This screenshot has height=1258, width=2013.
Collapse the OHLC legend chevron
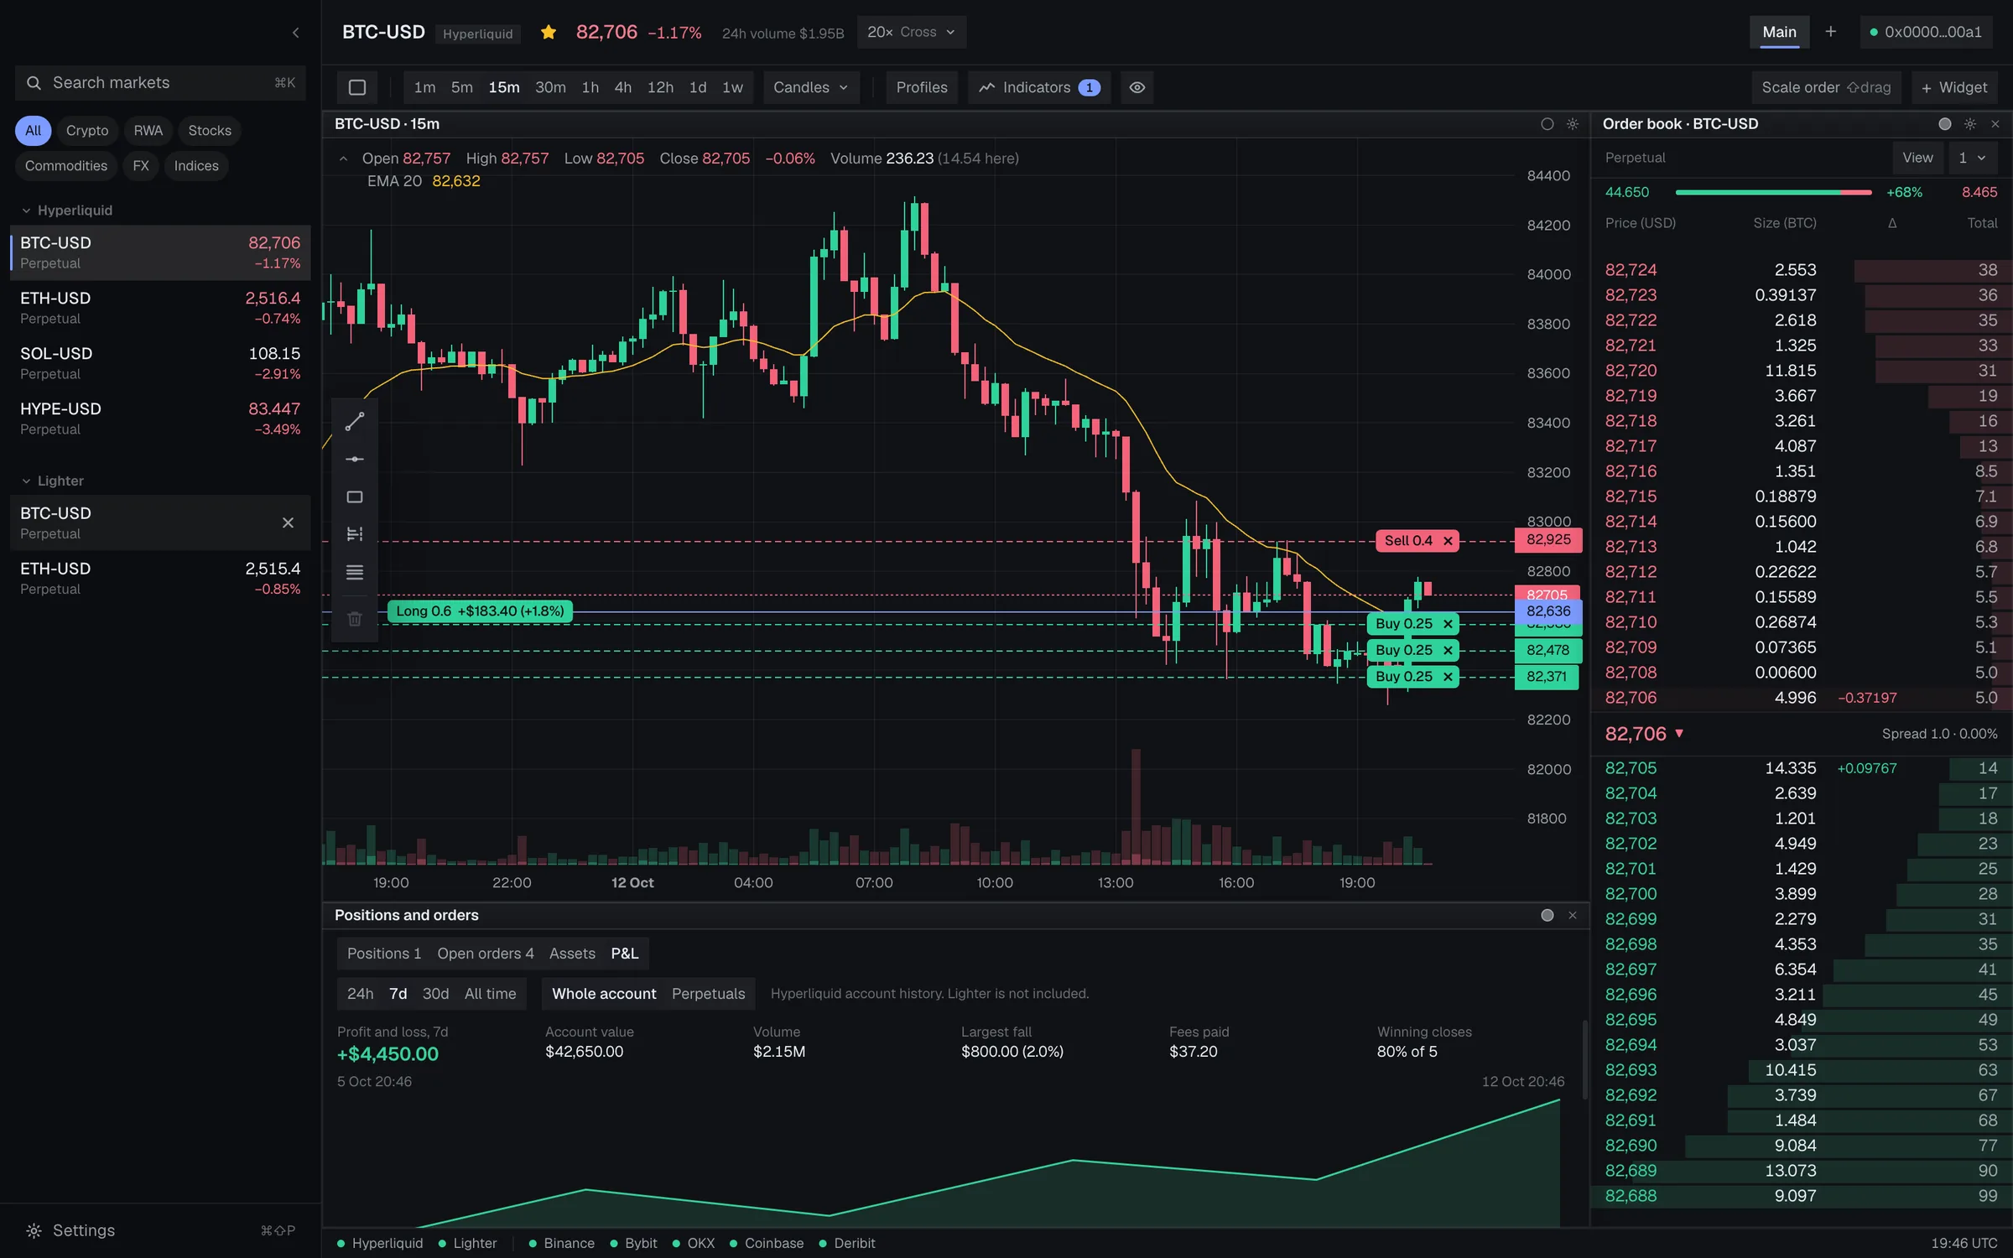point(343,159)
